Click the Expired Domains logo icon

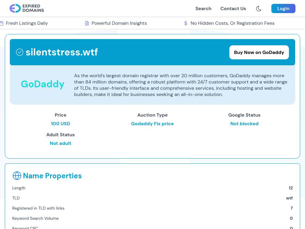(x=14, y=8)
